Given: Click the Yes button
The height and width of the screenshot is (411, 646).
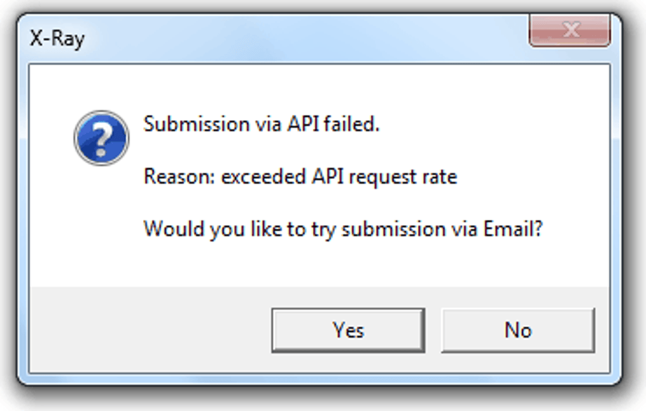Looking at the screenshot, I should point(348,330).
